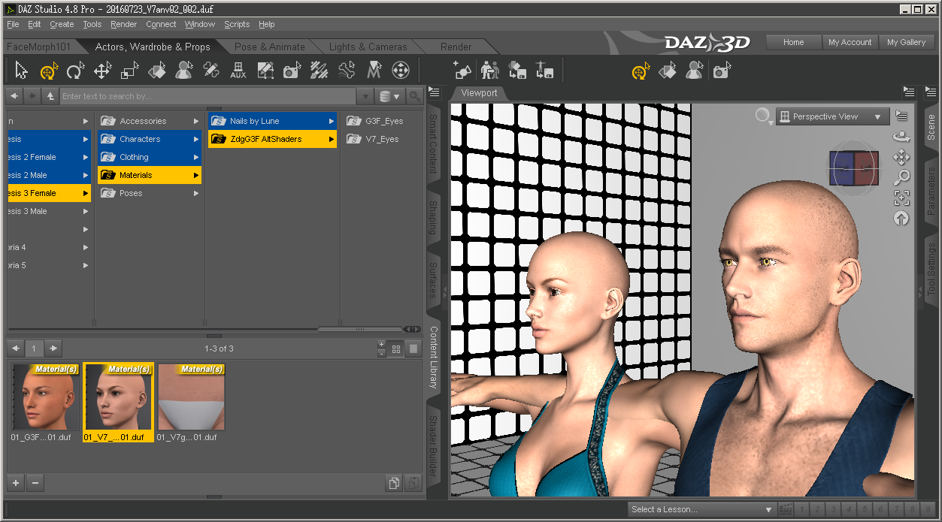The width and height of the screenshot is (942, 522).
Task: Open the Parameters side tab
Action: coord(931,191)
